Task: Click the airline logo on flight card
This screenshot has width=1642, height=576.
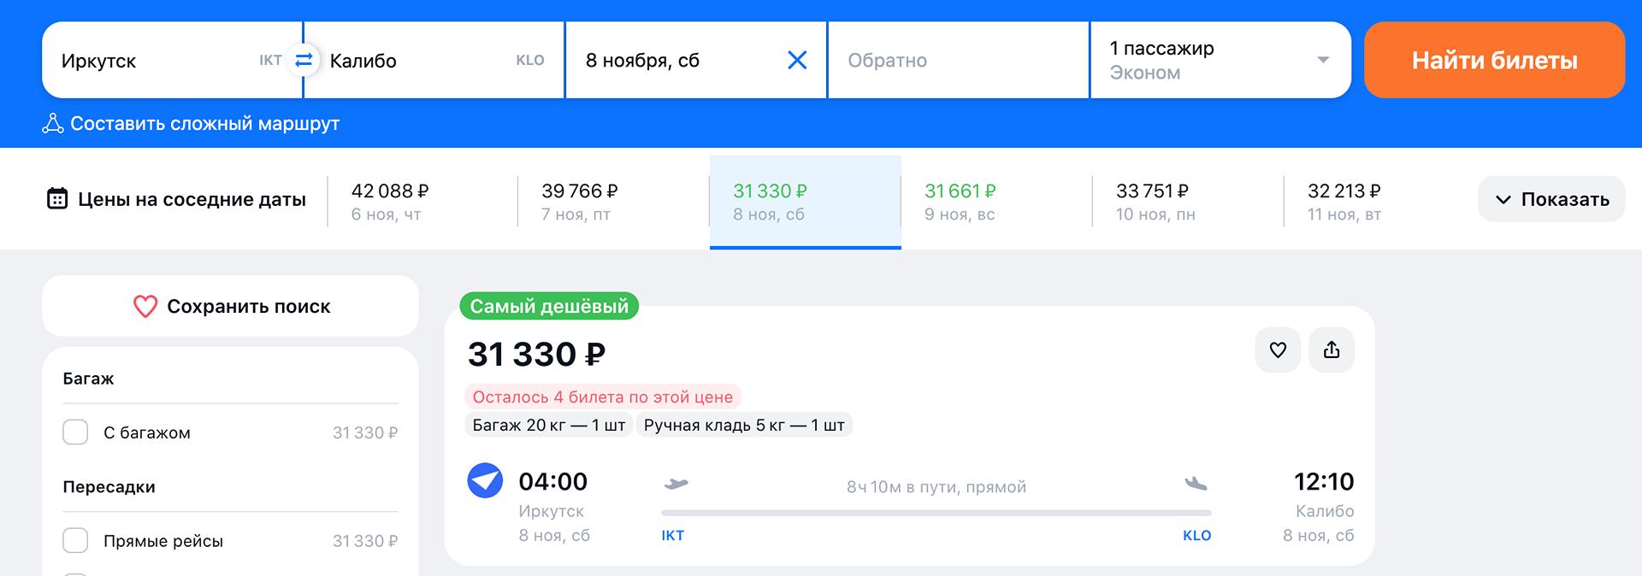Action: pyautogui.click(x=485, y=480)
